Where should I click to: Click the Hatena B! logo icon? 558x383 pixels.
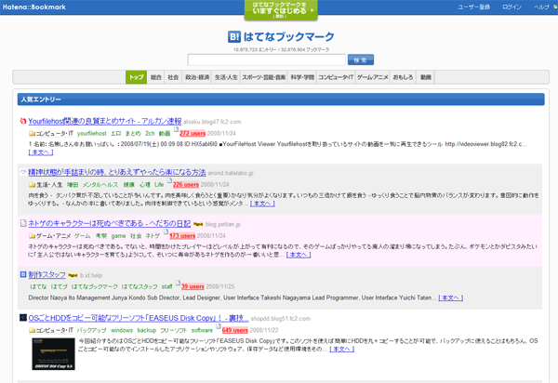pyautogui.click(x=234, y=36)
